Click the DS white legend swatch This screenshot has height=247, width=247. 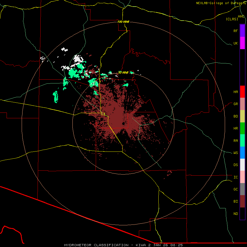point(242,165)
